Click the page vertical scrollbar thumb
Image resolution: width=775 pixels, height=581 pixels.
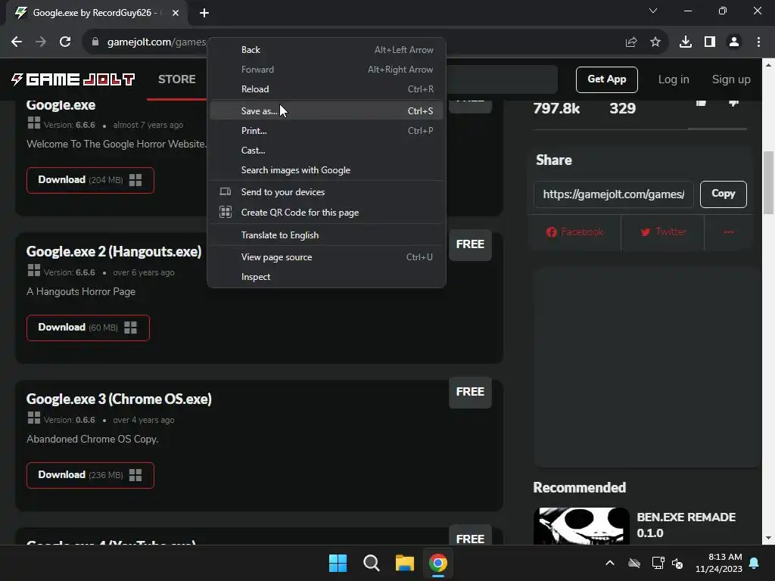768,183
